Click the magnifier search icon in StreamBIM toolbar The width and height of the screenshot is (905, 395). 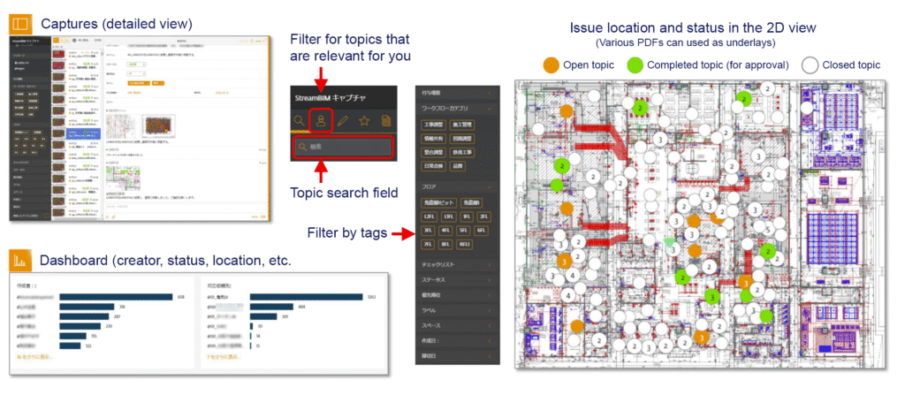tap(299, 120)
